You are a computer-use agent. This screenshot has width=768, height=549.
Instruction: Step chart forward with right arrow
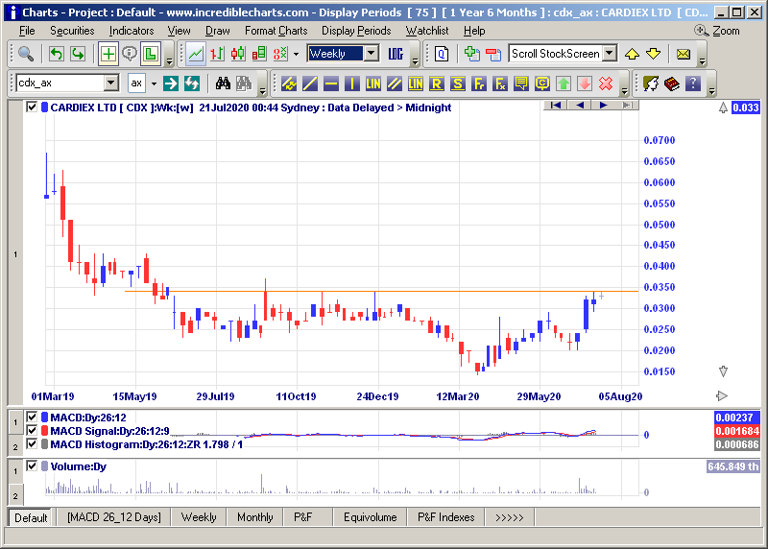[x=603, y=105]
